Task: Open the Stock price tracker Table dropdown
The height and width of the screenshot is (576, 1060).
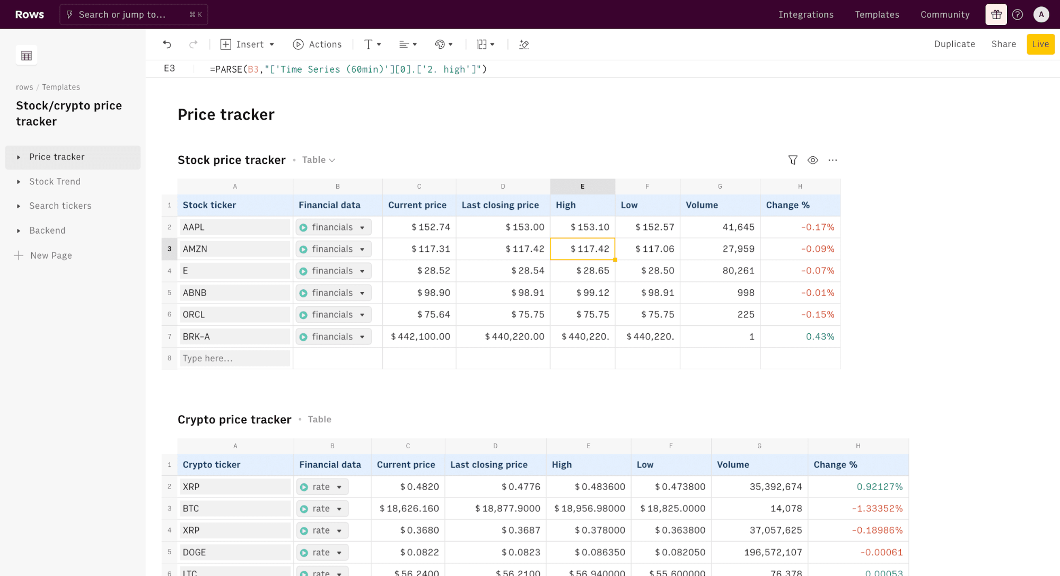Action: pyautogui.click(x=318, y=160)
